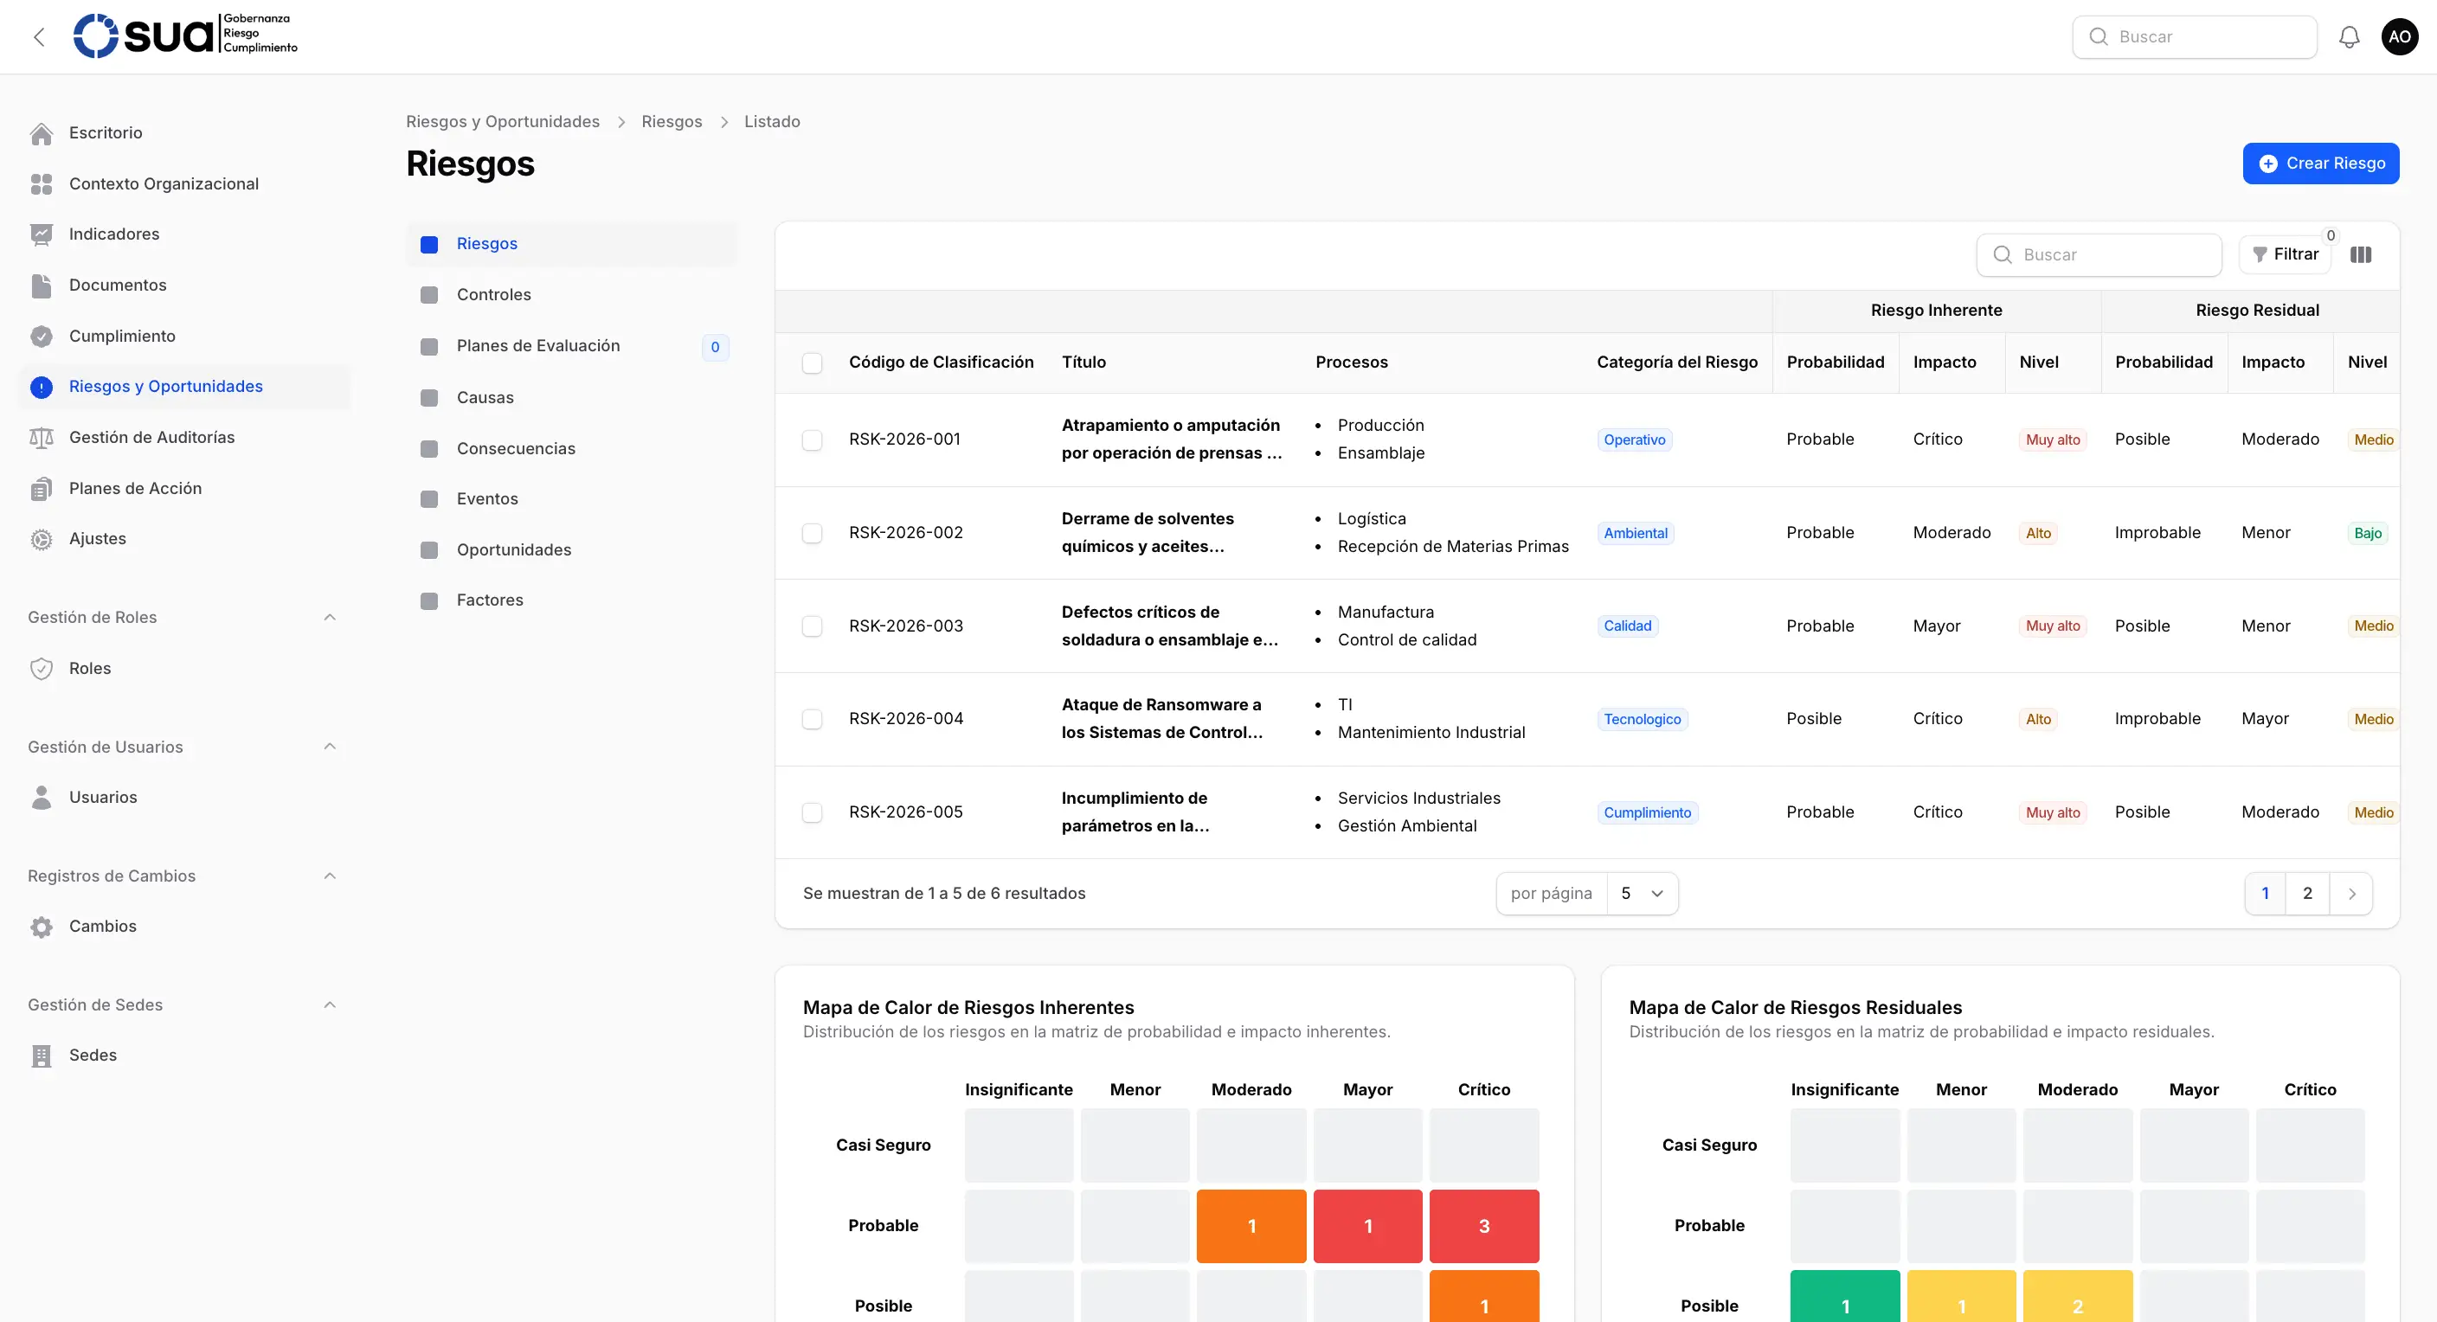The image size is (2437, 1322).
Task: Click the Crear Riesgo button
Action: (x=2321, y=164)
